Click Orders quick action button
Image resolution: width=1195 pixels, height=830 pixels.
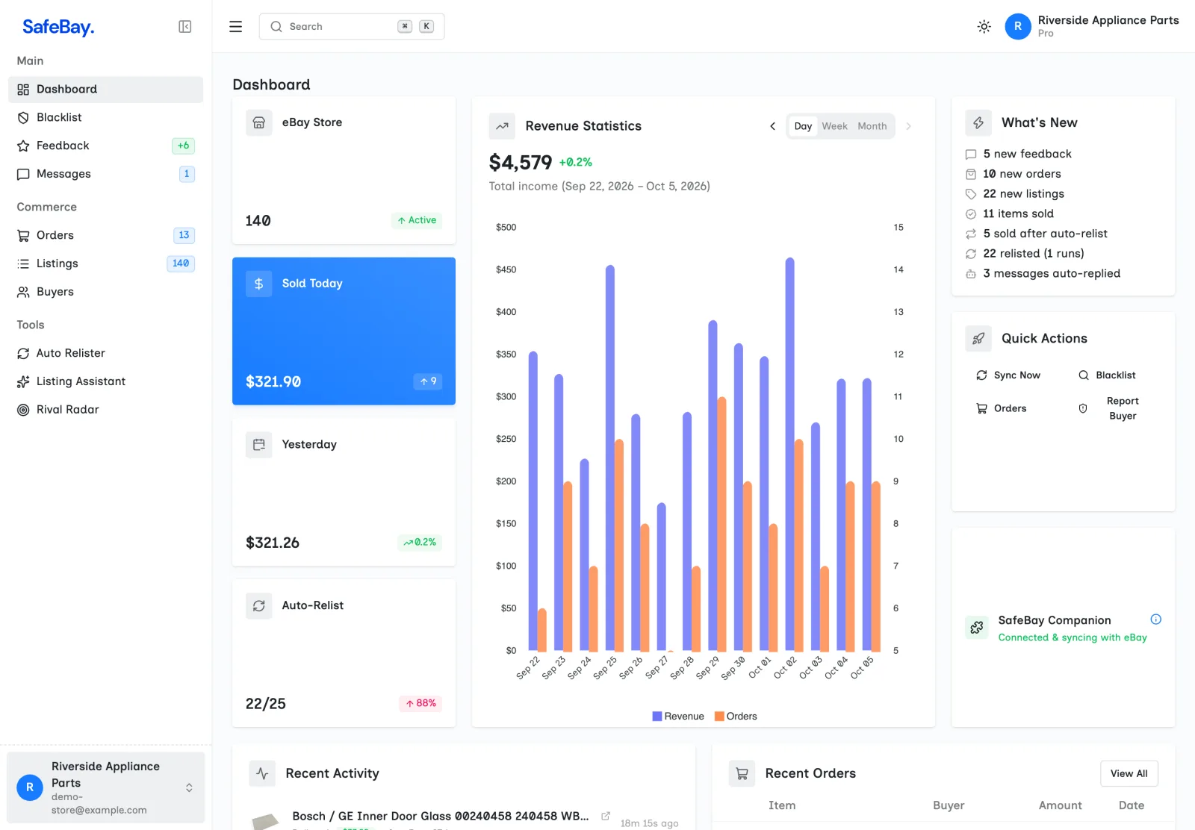coord(1002,409)
